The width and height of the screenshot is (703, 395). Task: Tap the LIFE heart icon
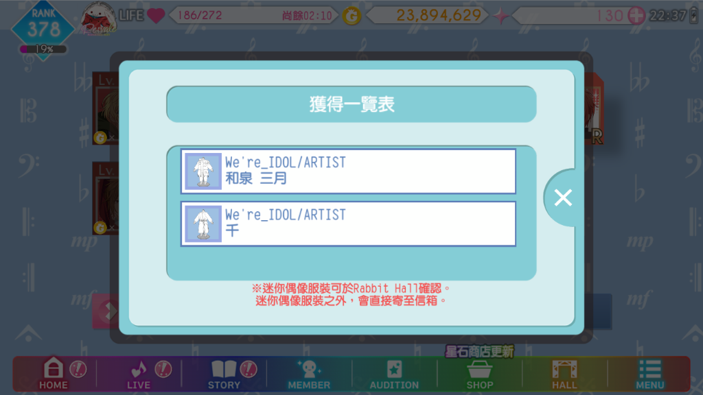[x=156, y=16]
